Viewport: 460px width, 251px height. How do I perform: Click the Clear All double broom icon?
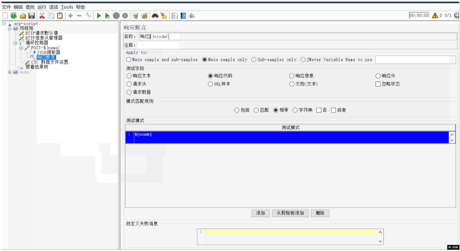tap(144, 15)
